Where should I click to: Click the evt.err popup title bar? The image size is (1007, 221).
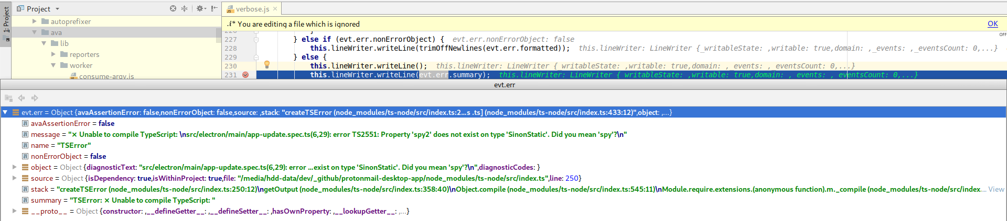(504, 85)
